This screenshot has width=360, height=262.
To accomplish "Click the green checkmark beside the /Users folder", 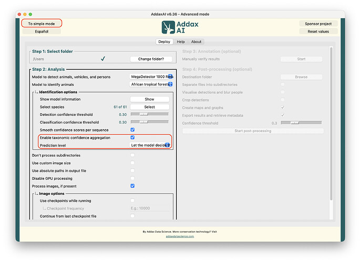I will 103,59.
